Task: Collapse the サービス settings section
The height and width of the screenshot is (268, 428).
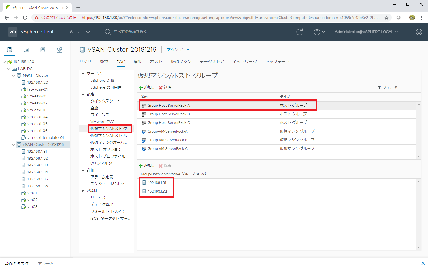Action: click(x=83, y=74)
